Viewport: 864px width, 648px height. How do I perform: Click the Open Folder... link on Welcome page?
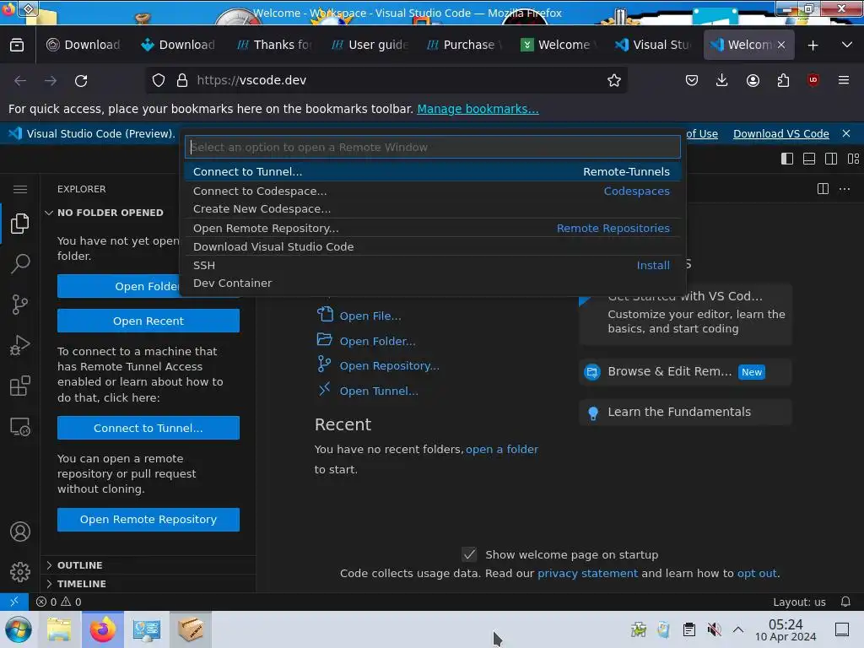click(x=377, y=341)
